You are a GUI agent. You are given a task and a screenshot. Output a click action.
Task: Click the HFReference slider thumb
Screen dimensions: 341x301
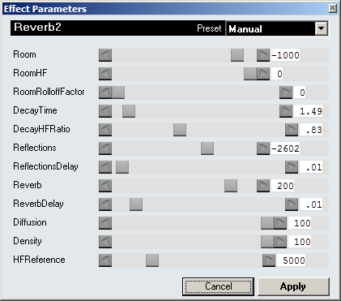click(152, 260)
